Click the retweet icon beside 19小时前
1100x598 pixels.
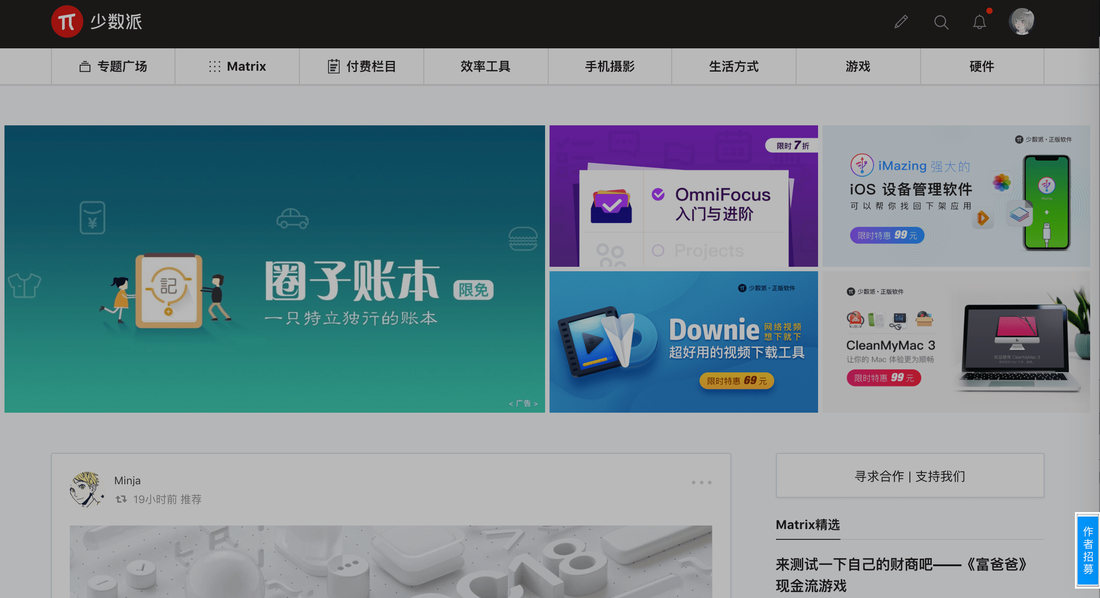[121, 499]
